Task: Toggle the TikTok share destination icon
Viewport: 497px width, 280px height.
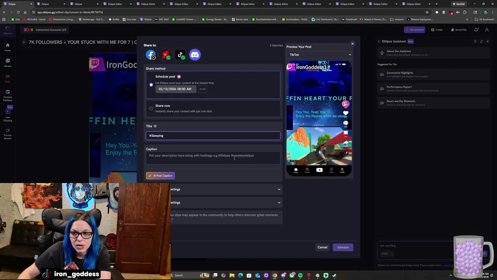Action: coord(180,55)
